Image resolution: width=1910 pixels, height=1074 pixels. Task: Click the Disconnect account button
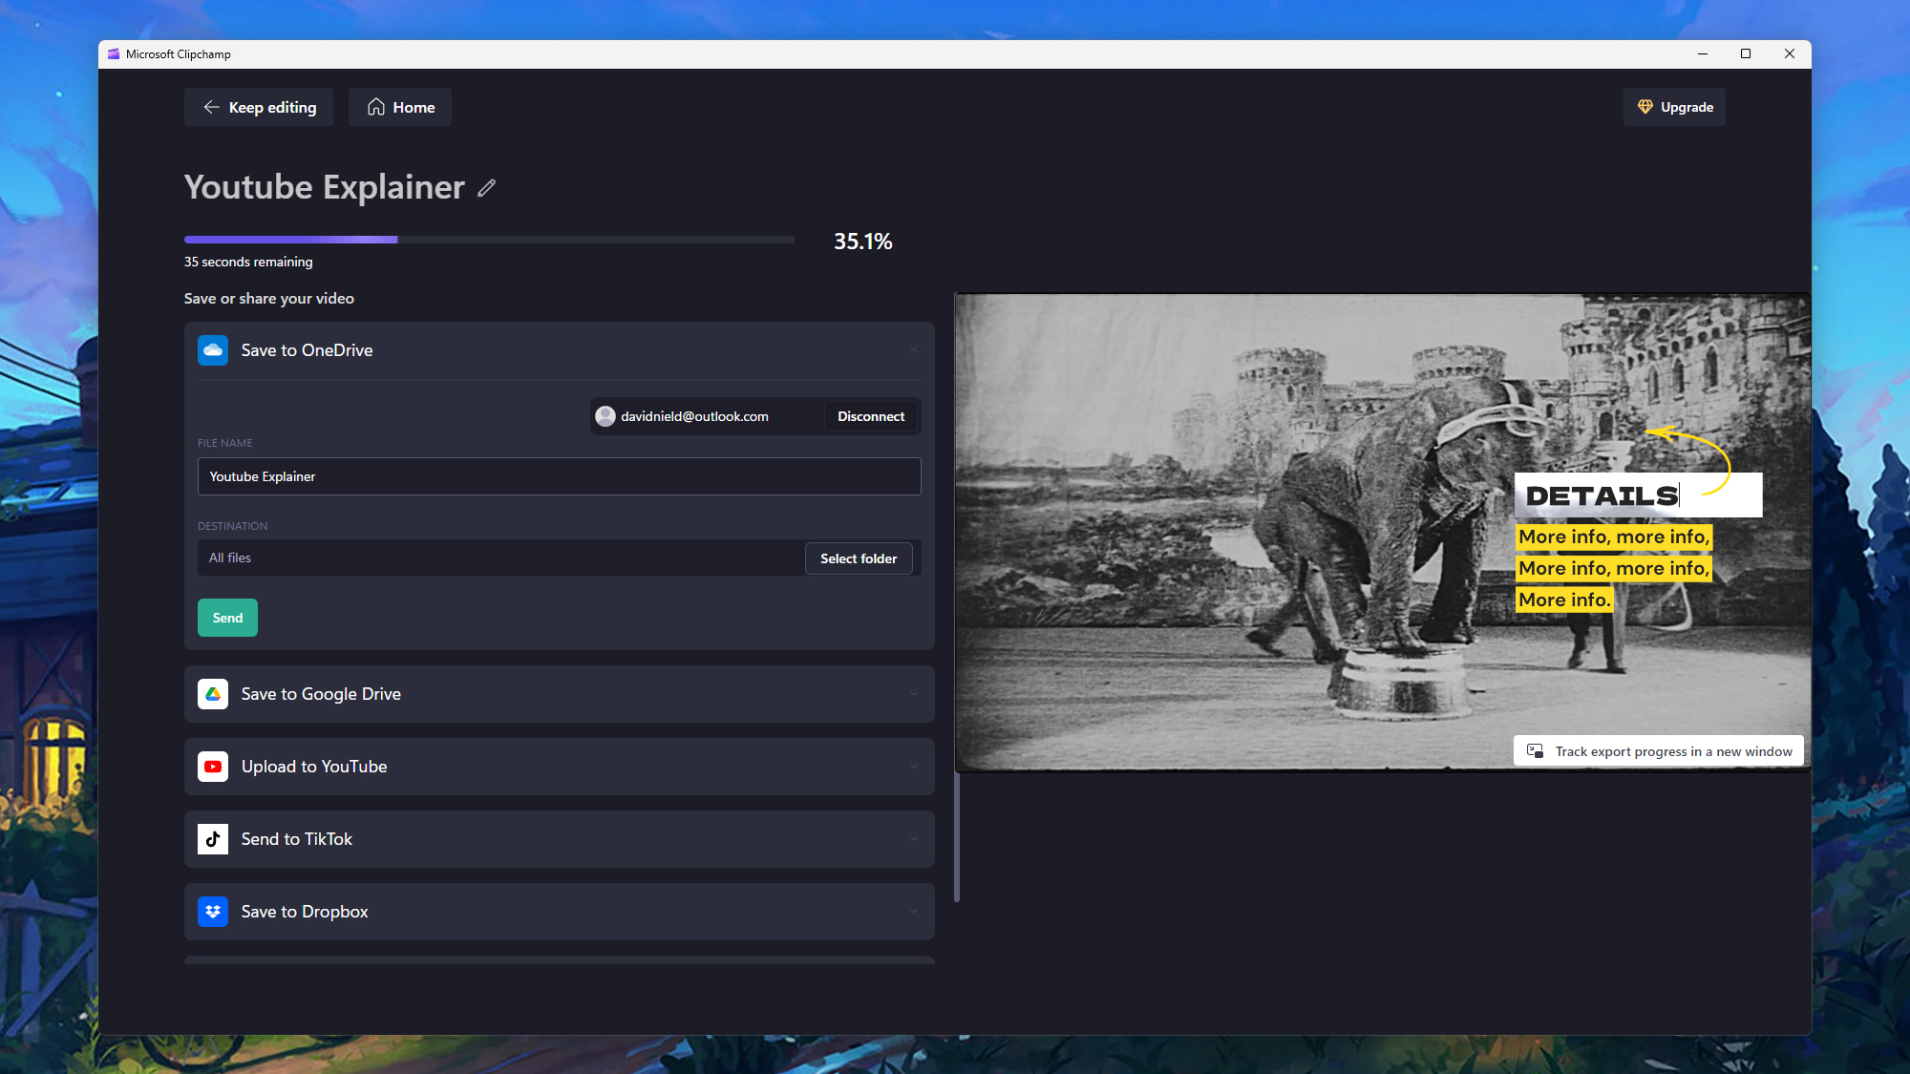click(871, 415)
